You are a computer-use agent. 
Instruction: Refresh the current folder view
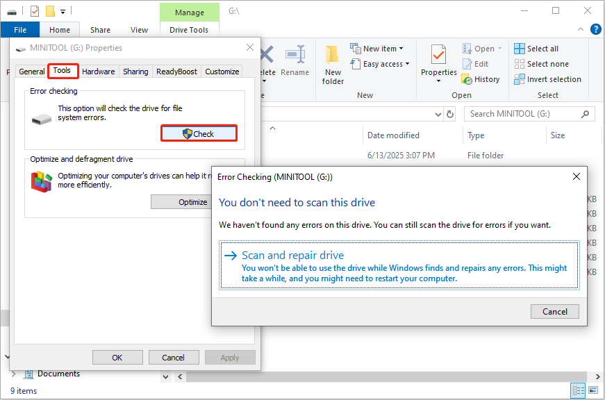pos(450,114)
